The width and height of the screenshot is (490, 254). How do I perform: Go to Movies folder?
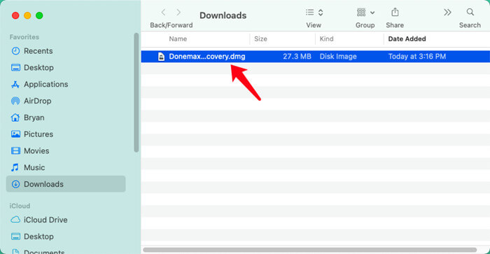(36, 151)
